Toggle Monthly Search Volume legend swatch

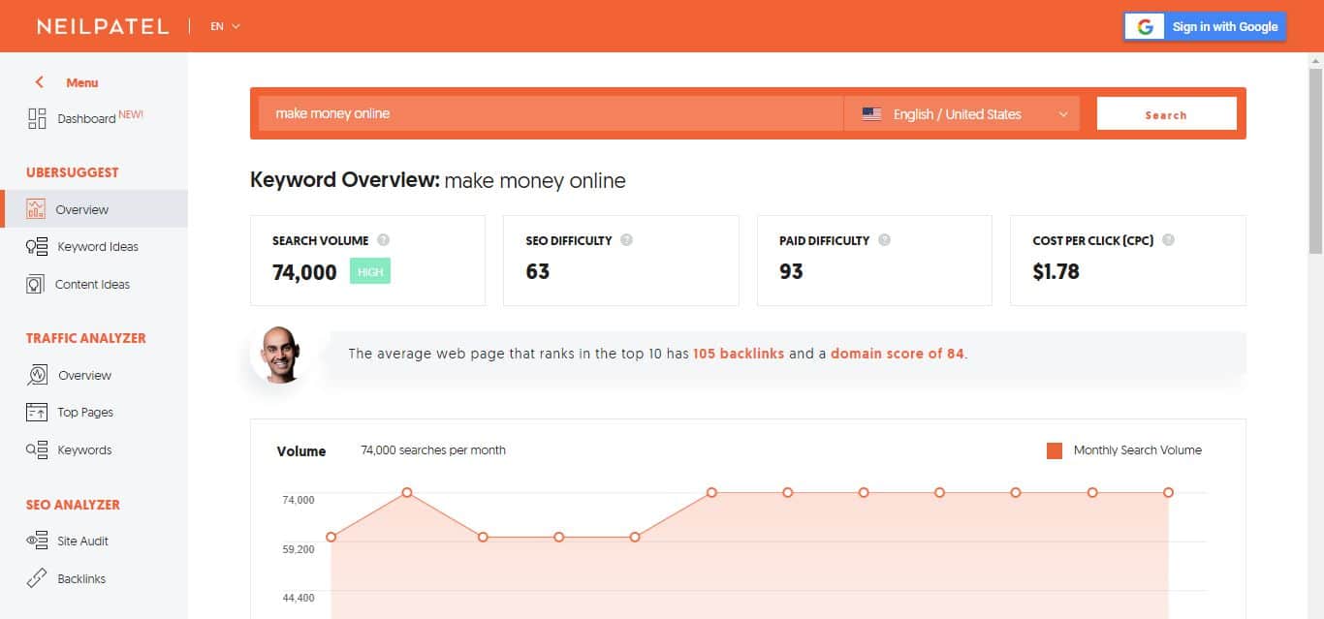[x=1055, y=450]
